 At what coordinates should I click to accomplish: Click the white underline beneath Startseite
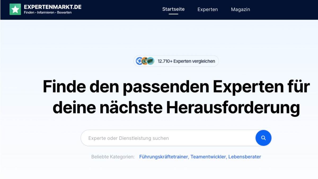(173, 14)
